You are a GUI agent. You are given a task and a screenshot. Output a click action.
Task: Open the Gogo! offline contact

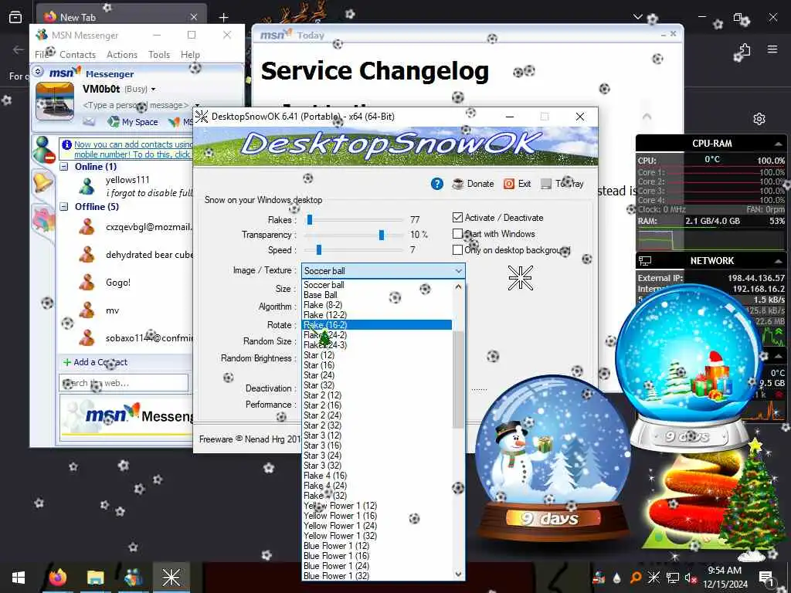coord(118,283)
